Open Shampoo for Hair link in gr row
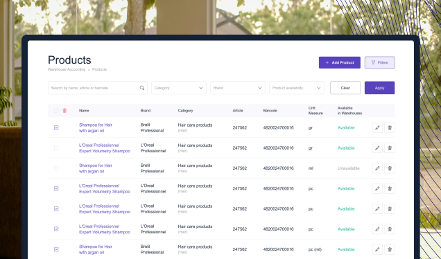Image resolution: width=441 pixels, height=259 pixels. coord(96,128)
